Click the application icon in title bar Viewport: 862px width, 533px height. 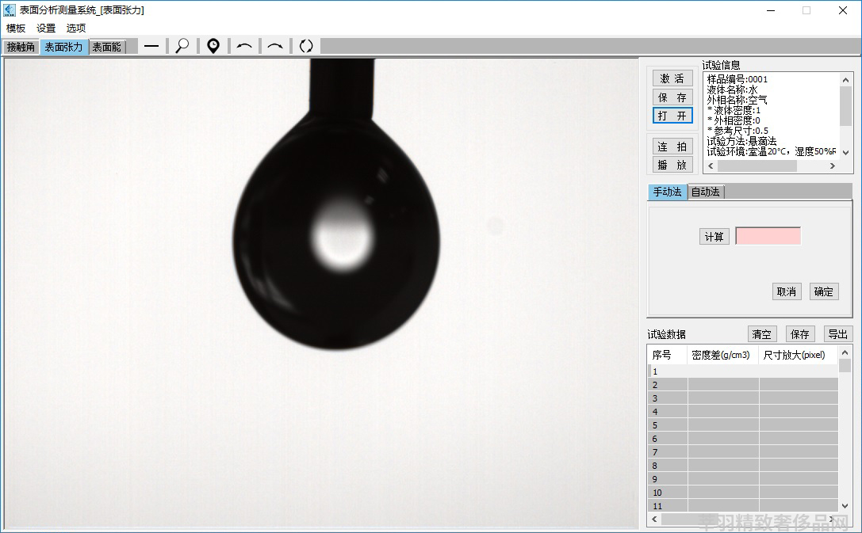click(10, 10)
